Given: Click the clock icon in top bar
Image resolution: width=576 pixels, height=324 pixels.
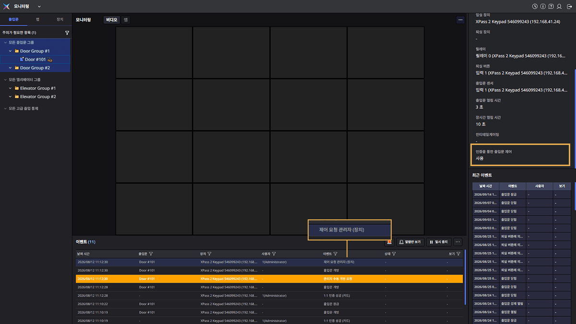Looking at the screenshot, I should [535, 6].
